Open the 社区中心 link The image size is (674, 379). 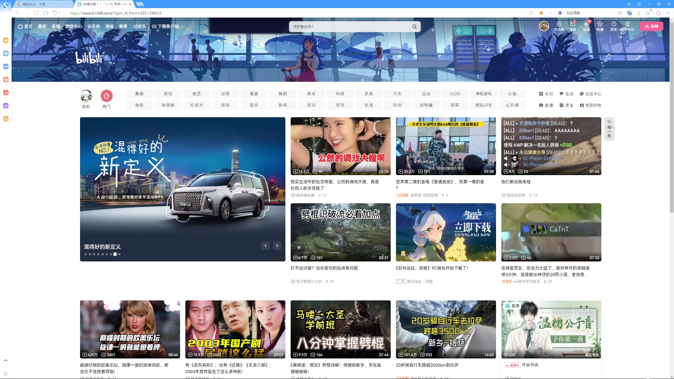(590, 94)
